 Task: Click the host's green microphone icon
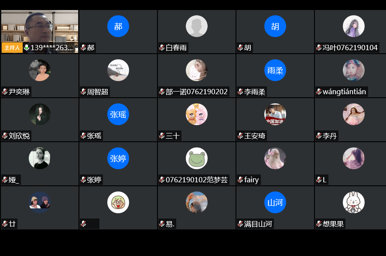27,47
